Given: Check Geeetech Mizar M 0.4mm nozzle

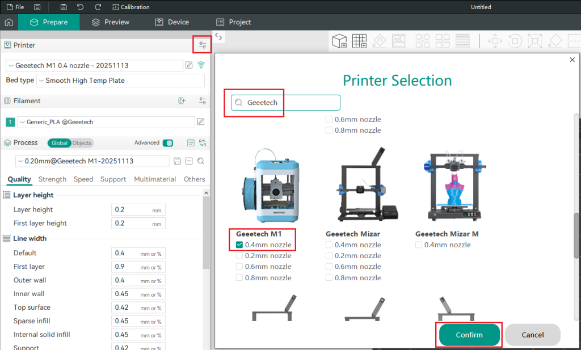Looking at the screenshot, I should (419, 245).
